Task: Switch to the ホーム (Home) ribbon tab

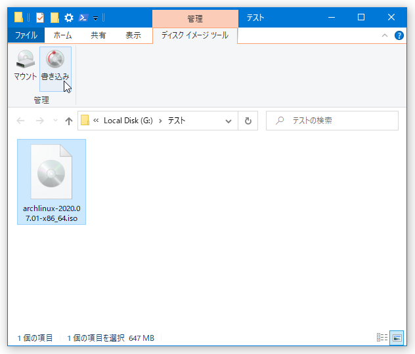Action: click(x=62, y=35)
